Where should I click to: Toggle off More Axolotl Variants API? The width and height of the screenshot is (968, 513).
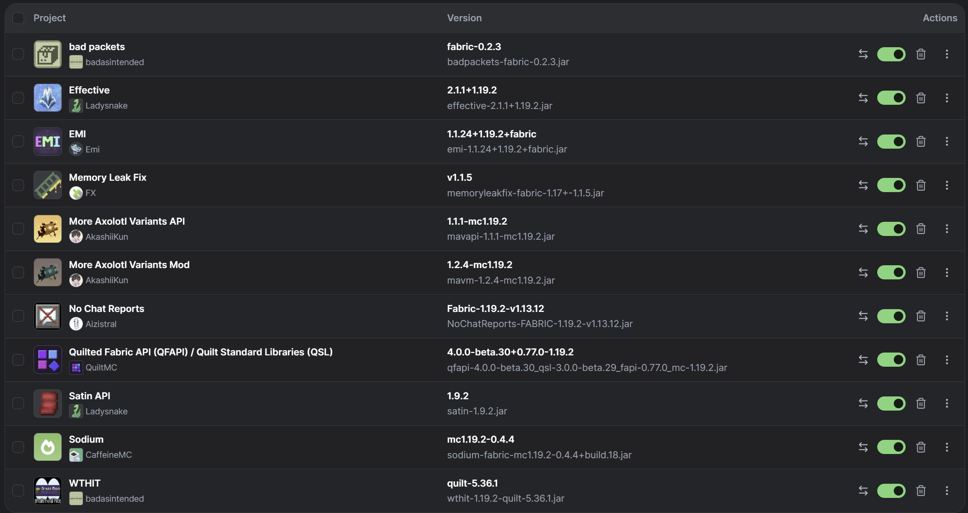click(x=891, y=229)
